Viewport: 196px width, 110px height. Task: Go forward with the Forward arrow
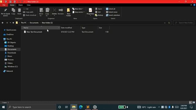(x=7, y=23)
